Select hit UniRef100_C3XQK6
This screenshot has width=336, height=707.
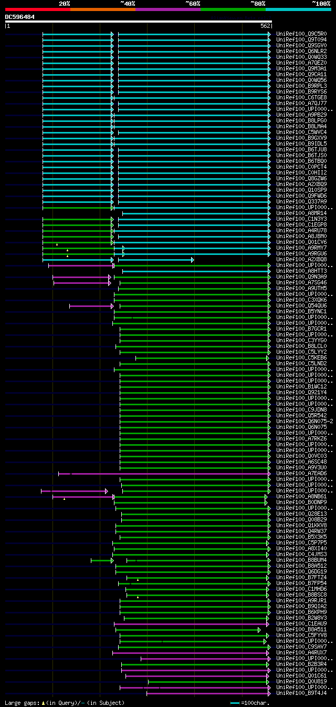click(301, 300)
